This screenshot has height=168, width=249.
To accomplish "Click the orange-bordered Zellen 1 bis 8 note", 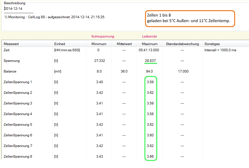I will click(x=190, y=18).
